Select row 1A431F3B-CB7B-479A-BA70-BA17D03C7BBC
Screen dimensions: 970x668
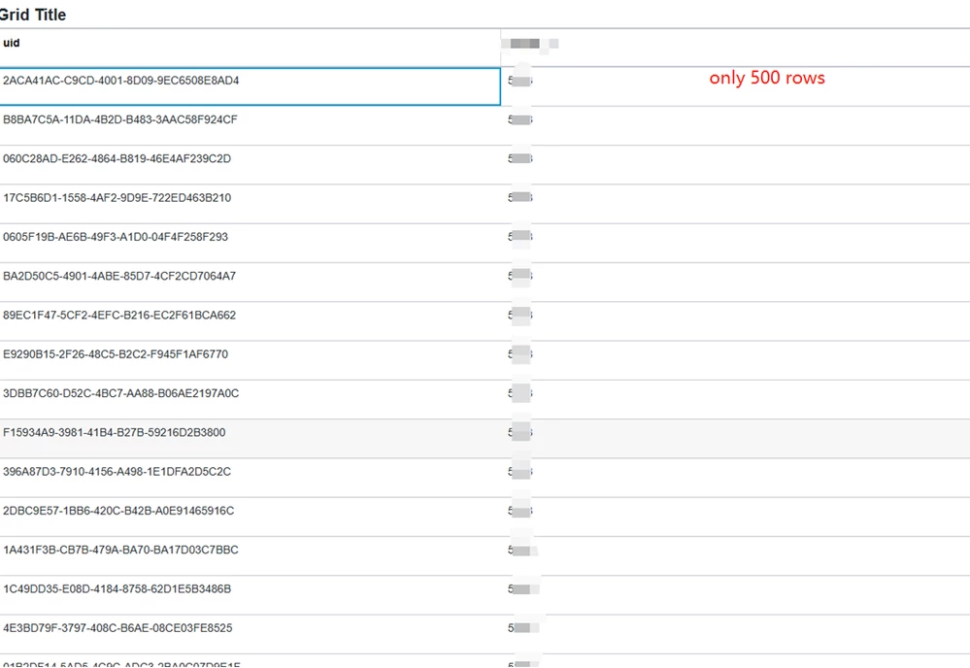click(x=485, y=556)
